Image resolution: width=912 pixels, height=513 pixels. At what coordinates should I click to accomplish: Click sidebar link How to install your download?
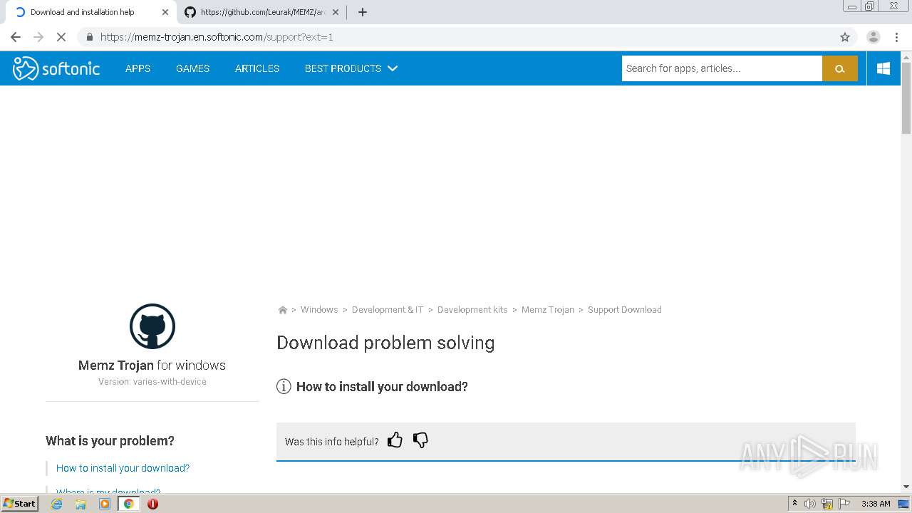point(123,468)
